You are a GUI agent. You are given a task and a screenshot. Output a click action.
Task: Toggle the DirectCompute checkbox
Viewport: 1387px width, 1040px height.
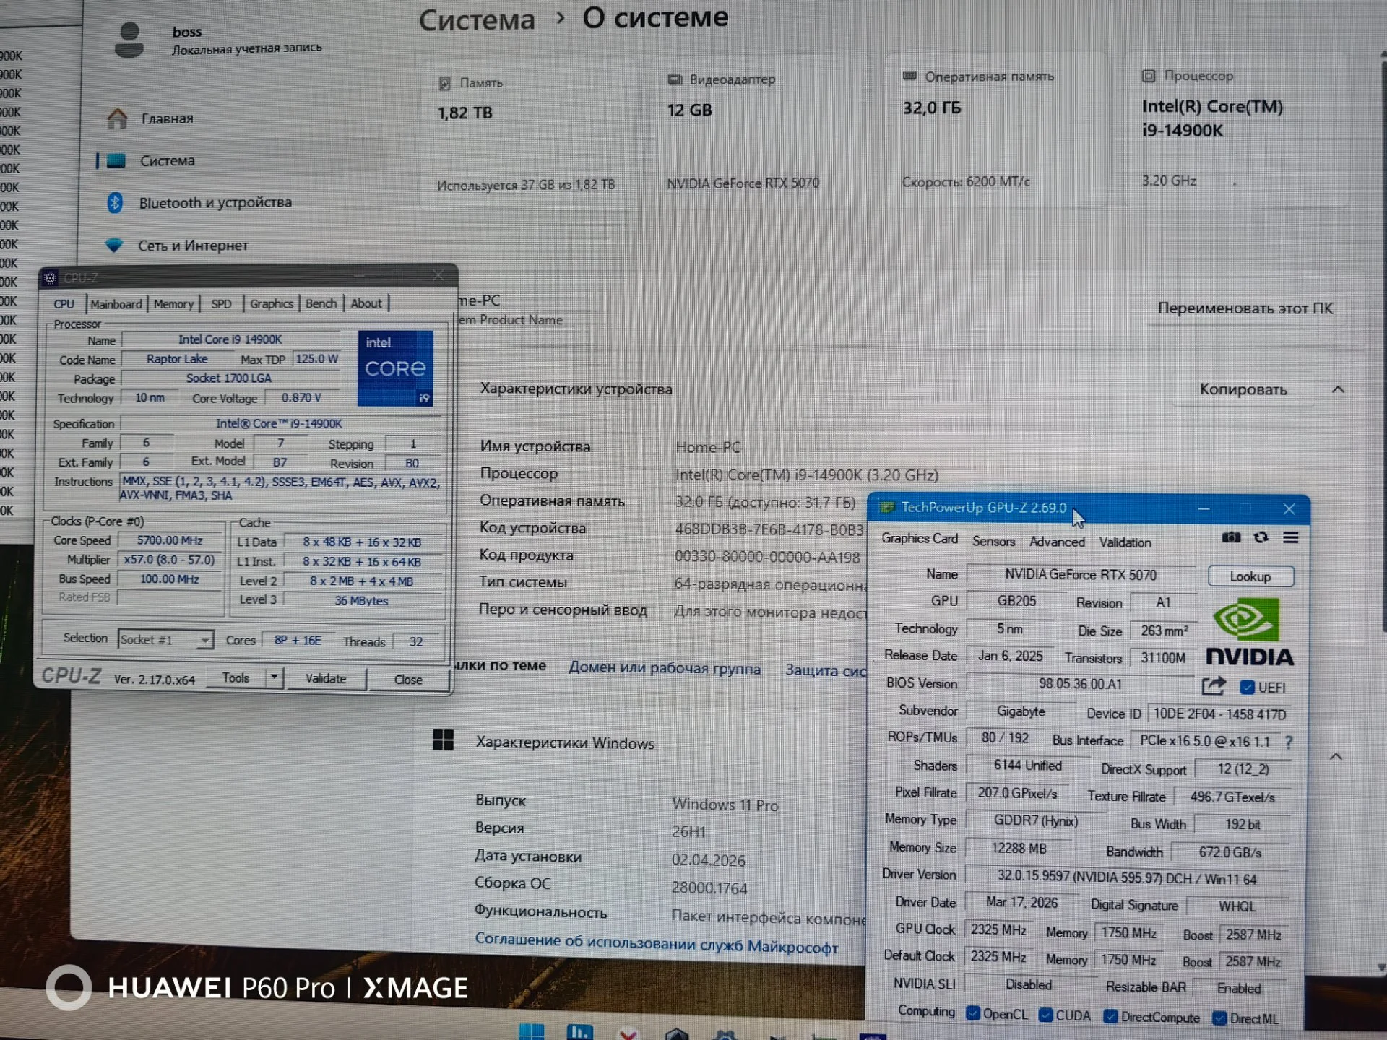coord(1110,1017)
